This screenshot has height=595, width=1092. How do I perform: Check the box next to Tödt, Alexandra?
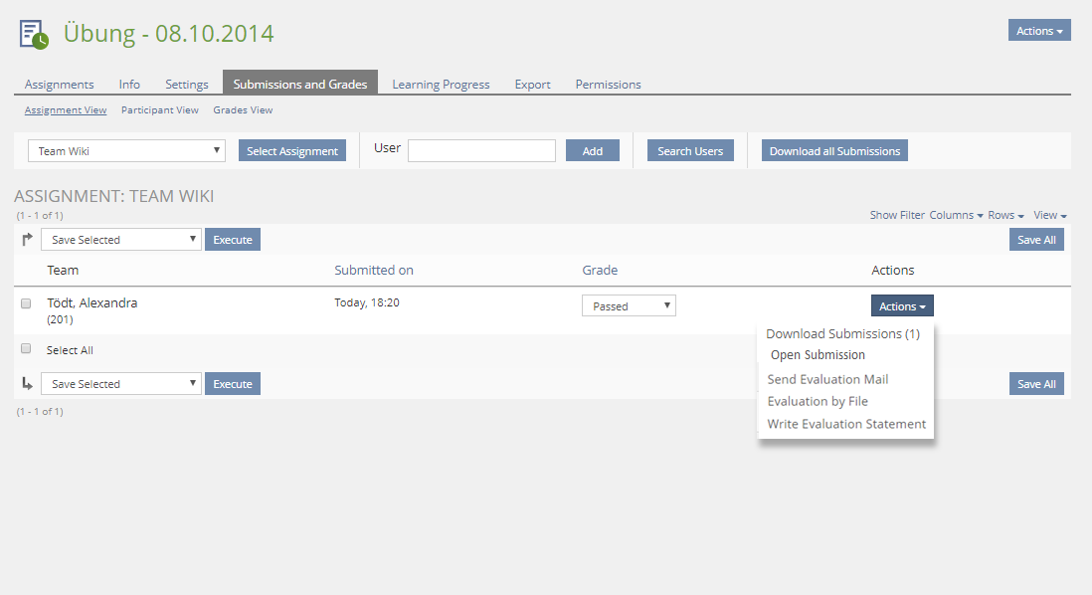pyautogui.click(x=26, y=303)
